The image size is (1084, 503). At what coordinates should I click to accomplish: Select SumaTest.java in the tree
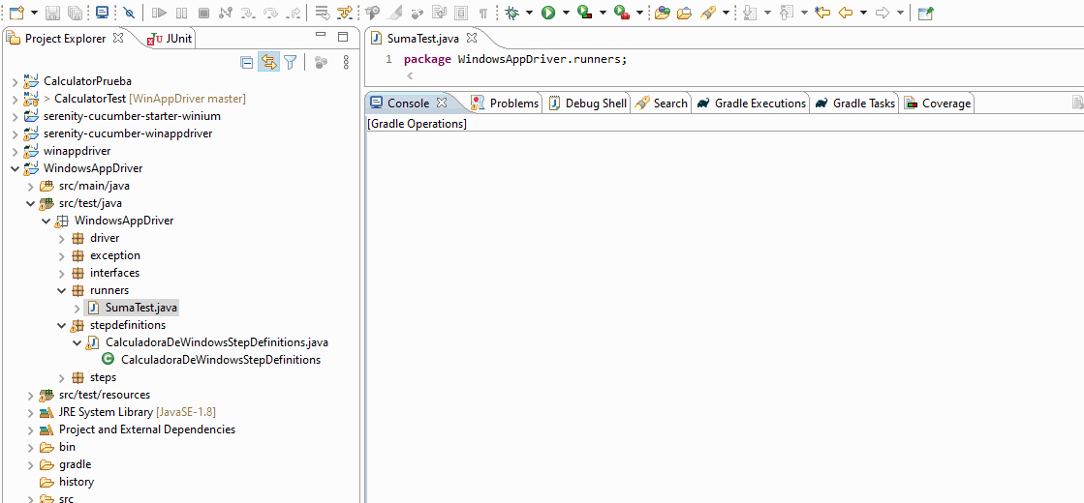tap(140, 308)
